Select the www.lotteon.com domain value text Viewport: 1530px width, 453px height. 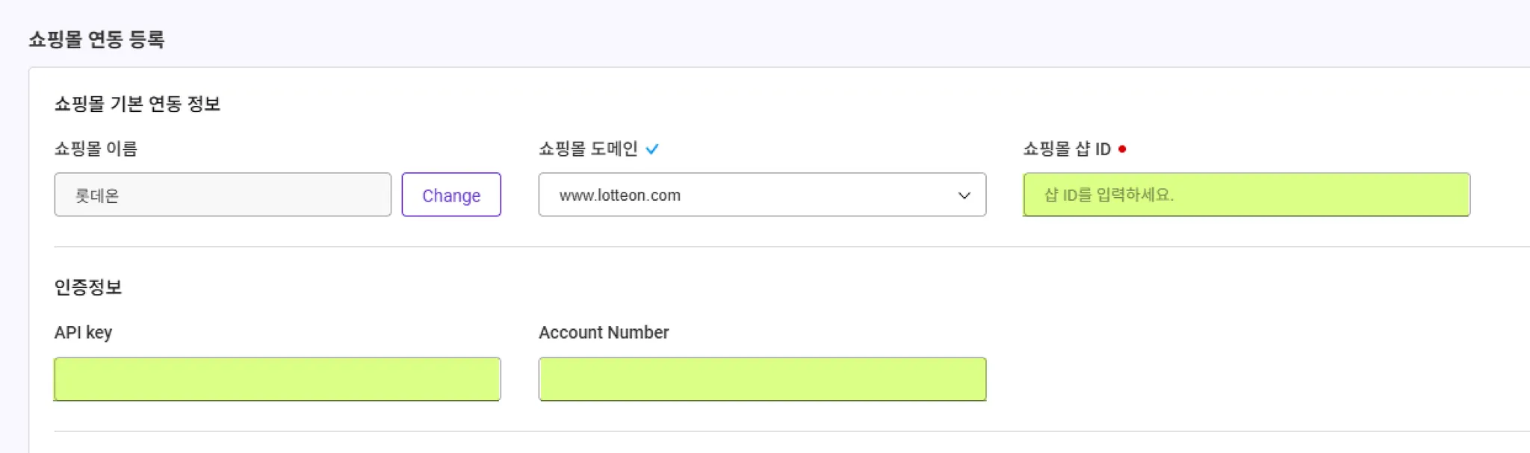coord(619,196)
